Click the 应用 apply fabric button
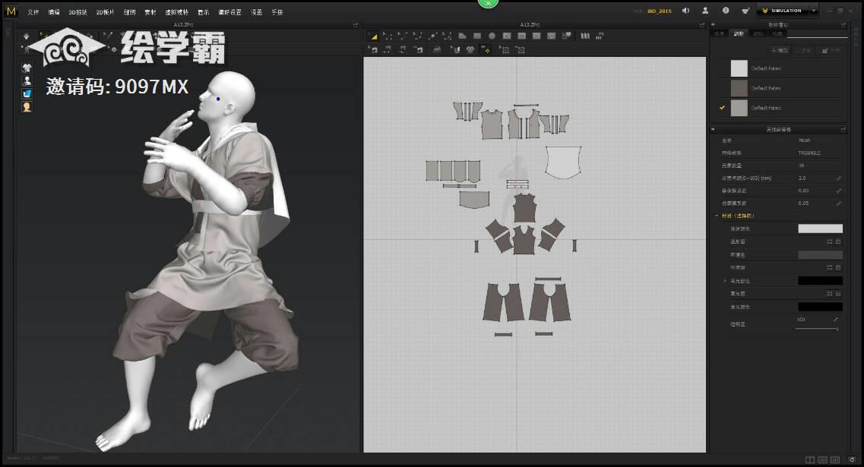This screenshot has width=864, height=467. point(831,51)
